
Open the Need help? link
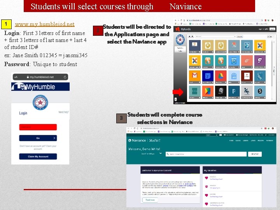click(63, 112)
